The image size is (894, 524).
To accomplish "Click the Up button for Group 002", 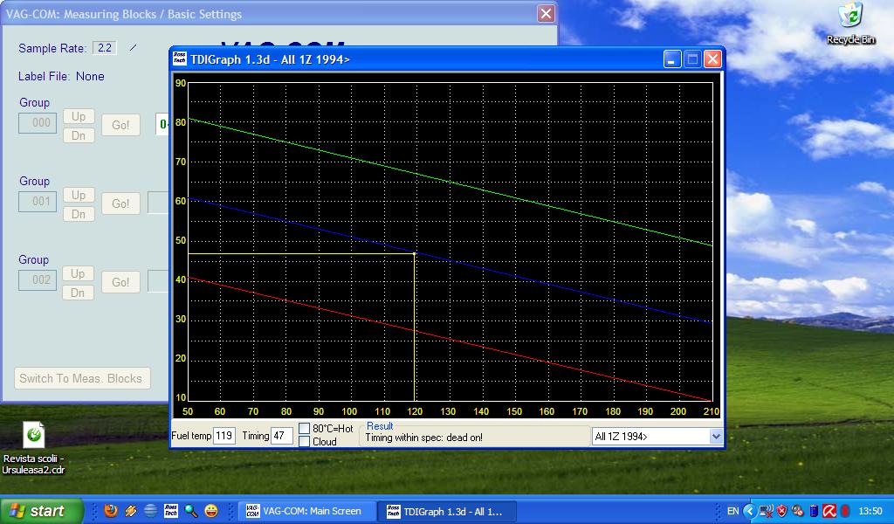I will 79,273.
